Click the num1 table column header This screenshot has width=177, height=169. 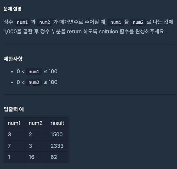(x=14, y=123)
